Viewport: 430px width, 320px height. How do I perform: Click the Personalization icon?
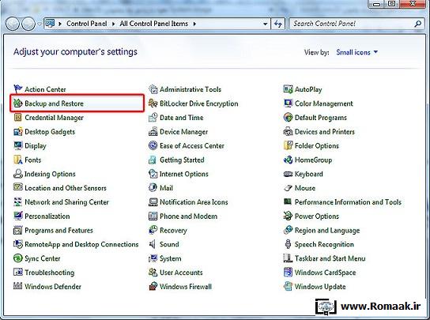18,216
